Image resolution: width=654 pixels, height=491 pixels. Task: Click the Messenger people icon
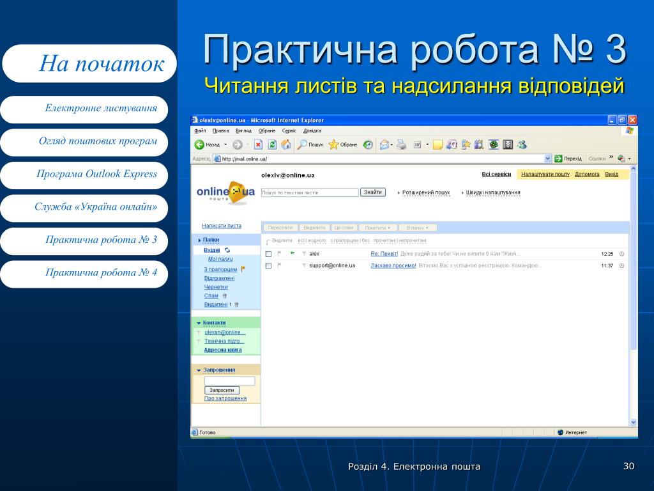click(x=522, y=145)
